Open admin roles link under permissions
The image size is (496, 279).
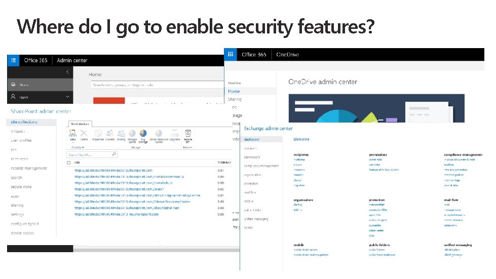point(375,160)
